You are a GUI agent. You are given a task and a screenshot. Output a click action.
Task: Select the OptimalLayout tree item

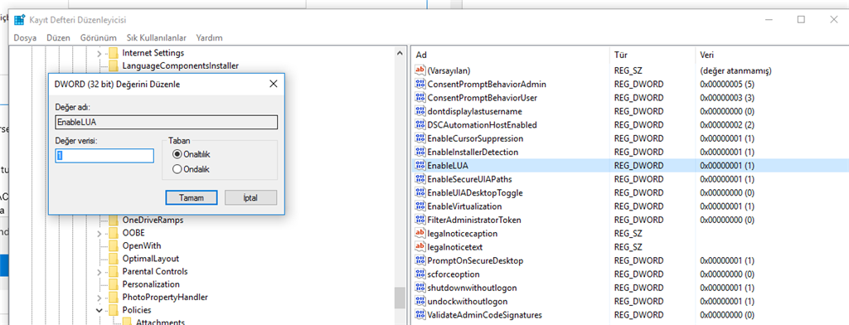[x=151, y=259]
